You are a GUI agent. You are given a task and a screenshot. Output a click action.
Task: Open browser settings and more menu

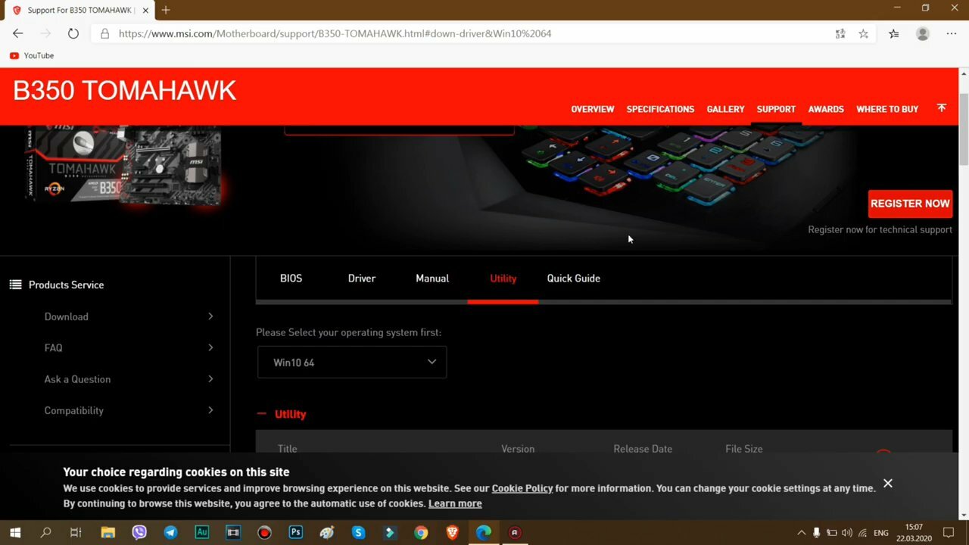point(952,33)
